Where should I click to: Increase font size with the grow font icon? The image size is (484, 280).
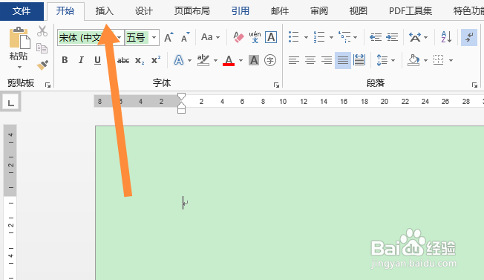(169, 37)
